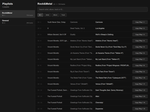This screenshot has width=150, height=112.
Task: Copy play command for Dopamine track
Action: click(140, 109)
